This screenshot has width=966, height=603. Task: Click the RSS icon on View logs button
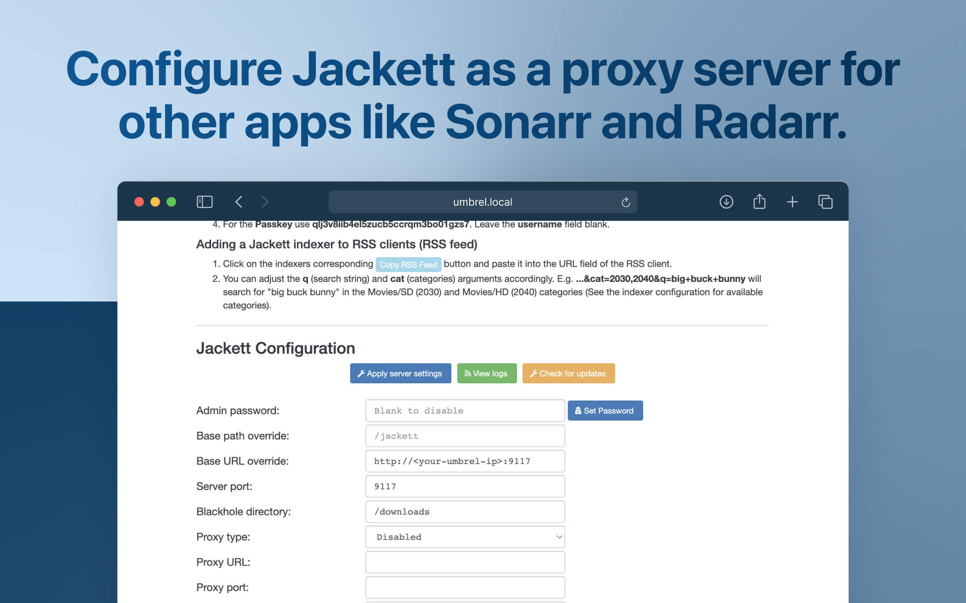467,373
